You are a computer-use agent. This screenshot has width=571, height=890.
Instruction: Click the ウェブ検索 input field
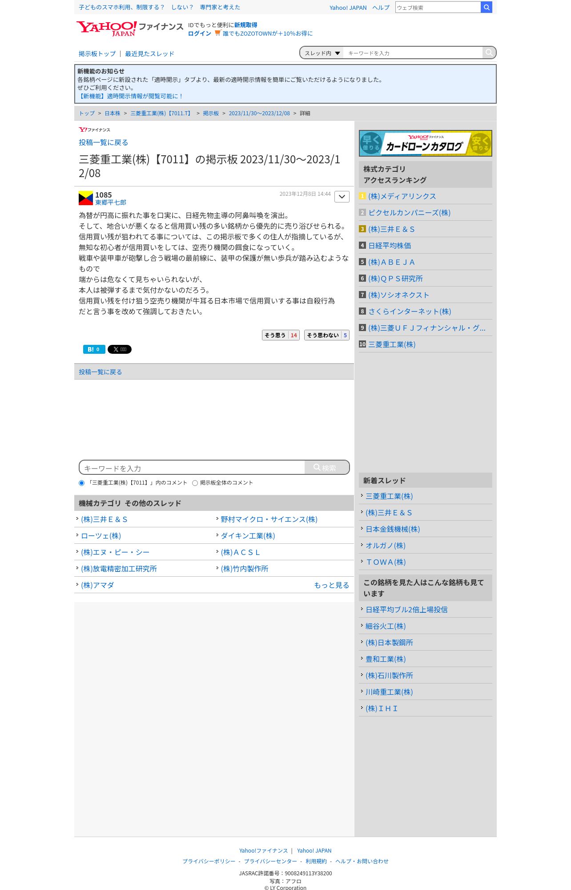click(438, 7)
